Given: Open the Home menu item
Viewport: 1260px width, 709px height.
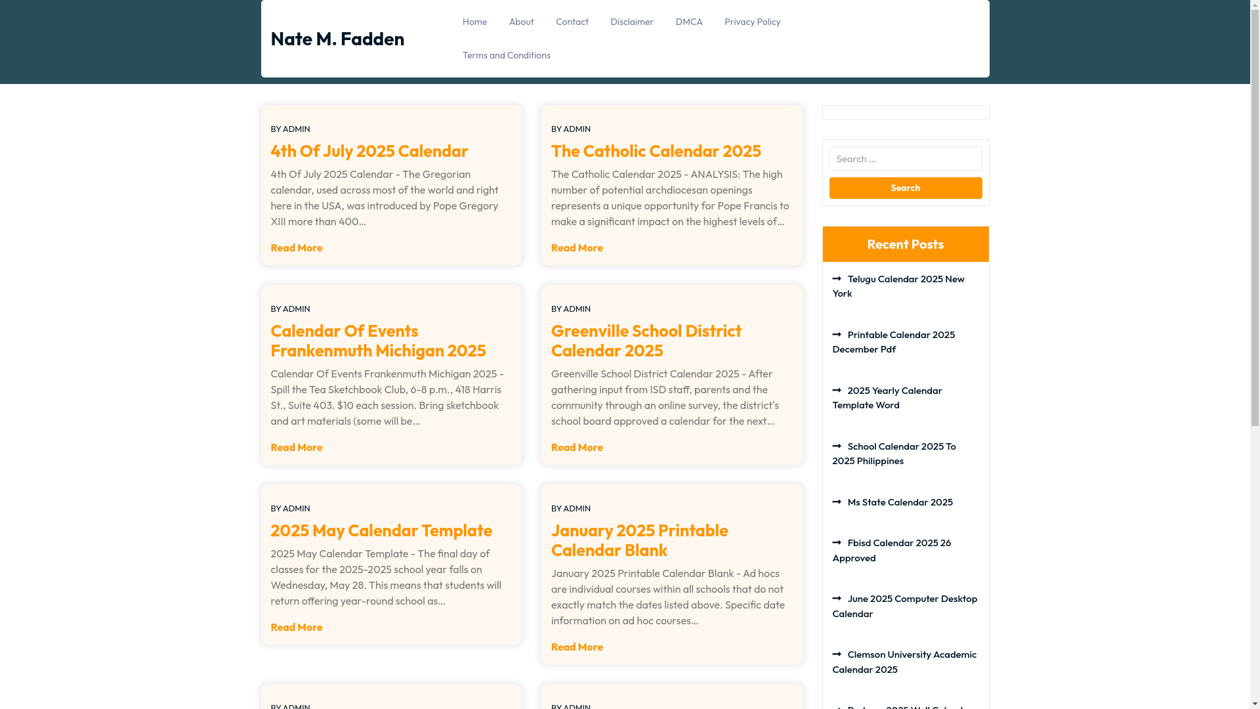Looking at the screenshot, I should pos(474,22).
